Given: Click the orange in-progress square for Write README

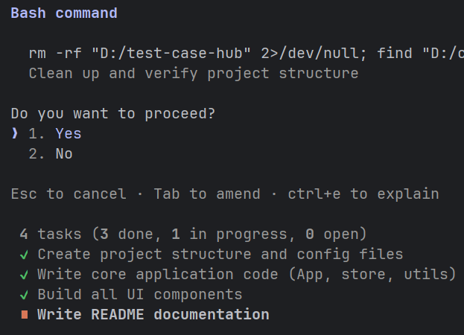Looking at the screenshot, I should tap(25, 315).
